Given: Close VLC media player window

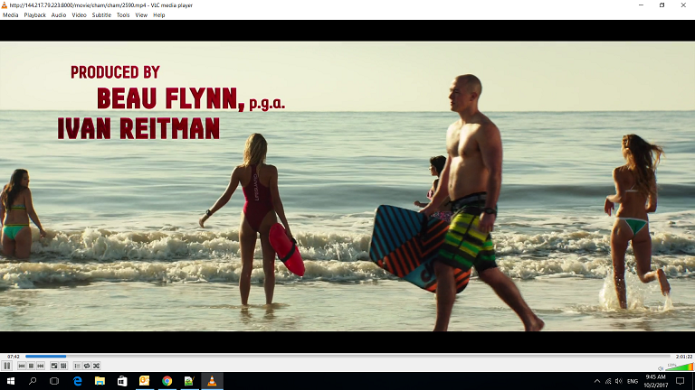Looking at the screenshot, I should 683,5.
